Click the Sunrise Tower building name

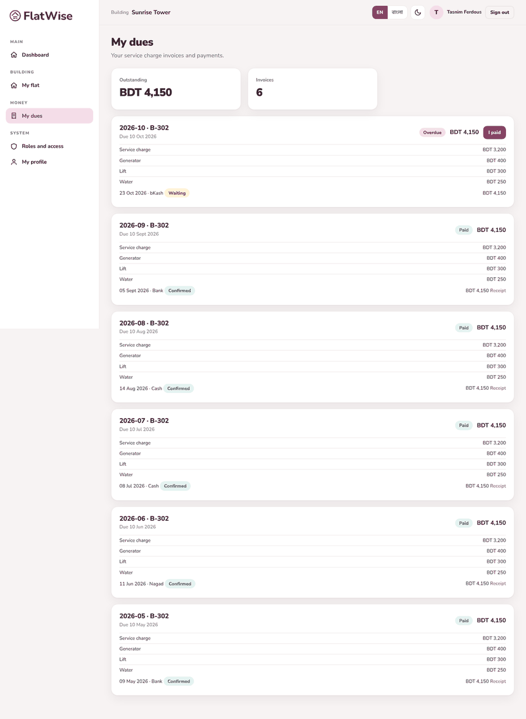tap(151, 12)
